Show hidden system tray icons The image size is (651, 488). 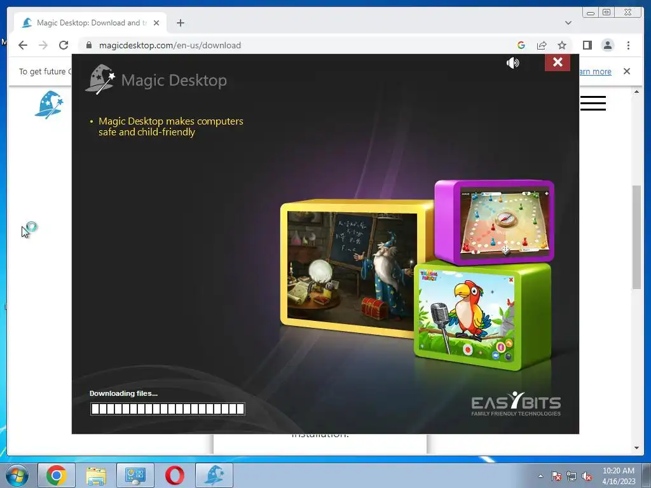(540, 476)
